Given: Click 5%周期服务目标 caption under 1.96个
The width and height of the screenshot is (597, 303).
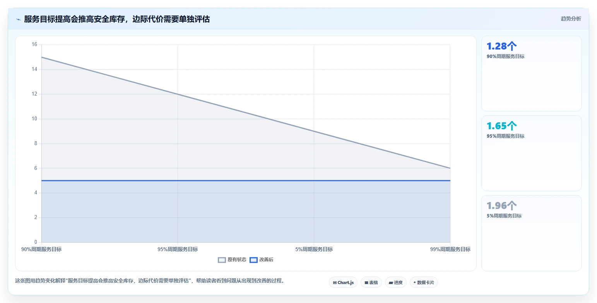Looking at the screenshot, I should tap(504, 216).
